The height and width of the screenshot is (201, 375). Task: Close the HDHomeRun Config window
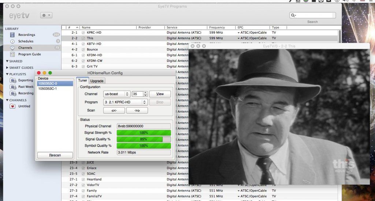coord(39,73)
